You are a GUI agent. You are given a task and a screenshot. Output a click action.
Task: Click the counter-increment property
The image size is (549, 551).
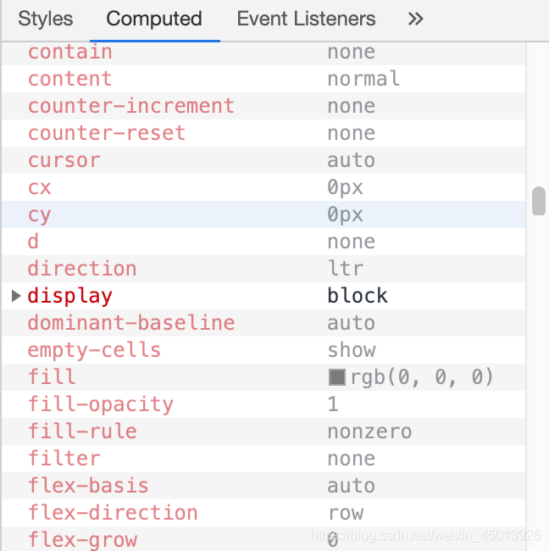[131, 106]
